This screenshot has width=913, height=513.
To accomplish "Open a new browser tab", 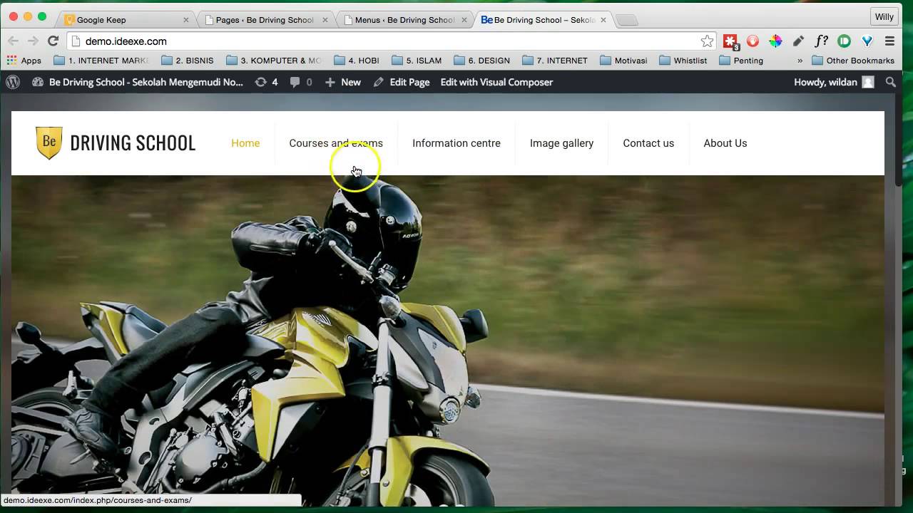I will click(x=627, y=20).
